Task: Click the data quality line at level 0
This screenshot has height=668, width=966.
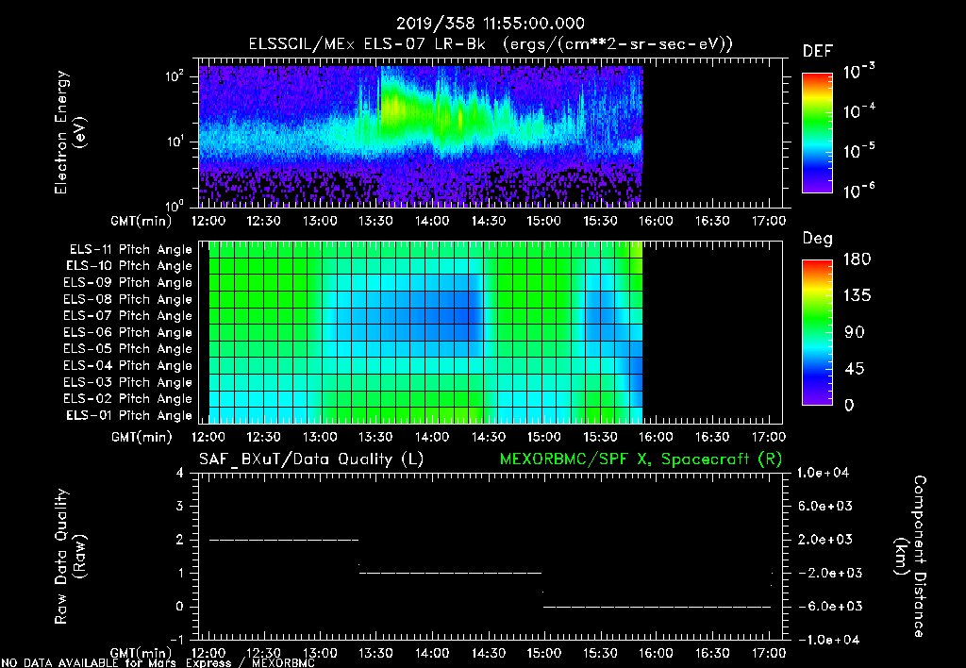Action: (x=657, y=607)
